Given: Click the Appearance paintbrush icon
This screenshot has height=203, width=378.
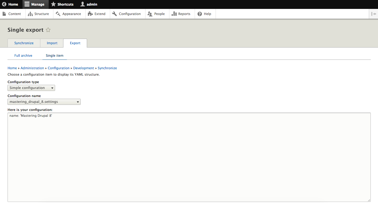Looking at the screenshot, I should click(58, 14).
